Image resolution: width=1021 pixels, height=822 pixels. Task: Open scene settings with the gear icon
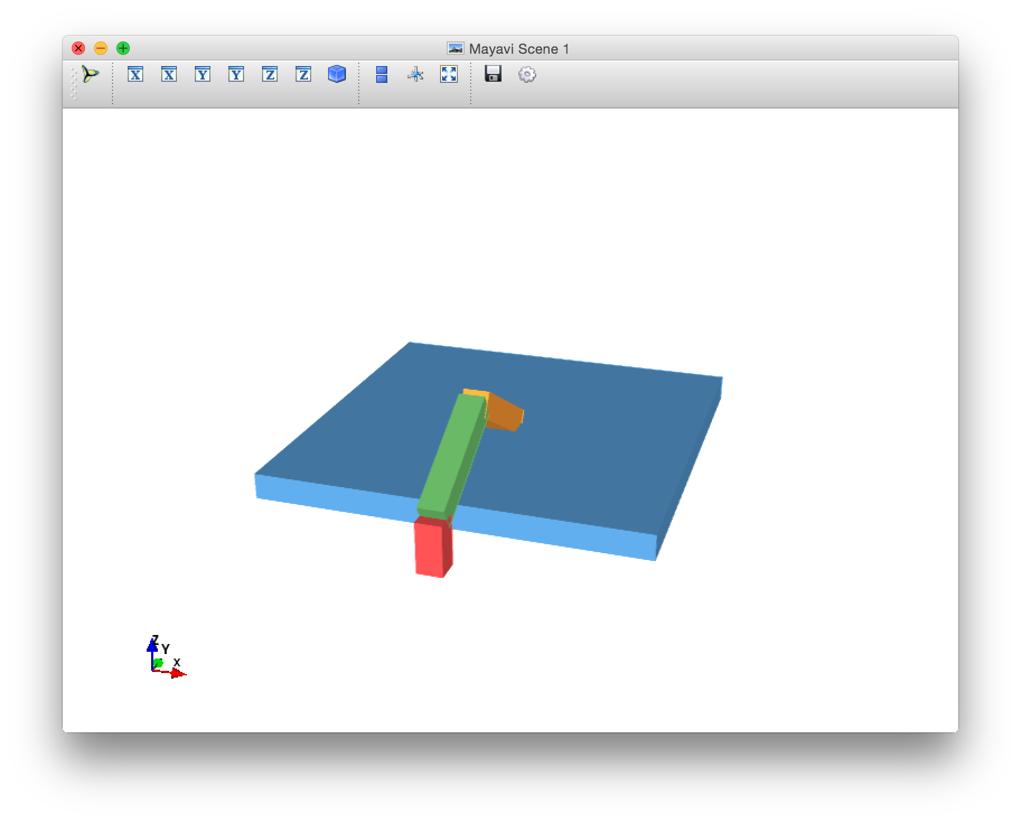(527, 74)
